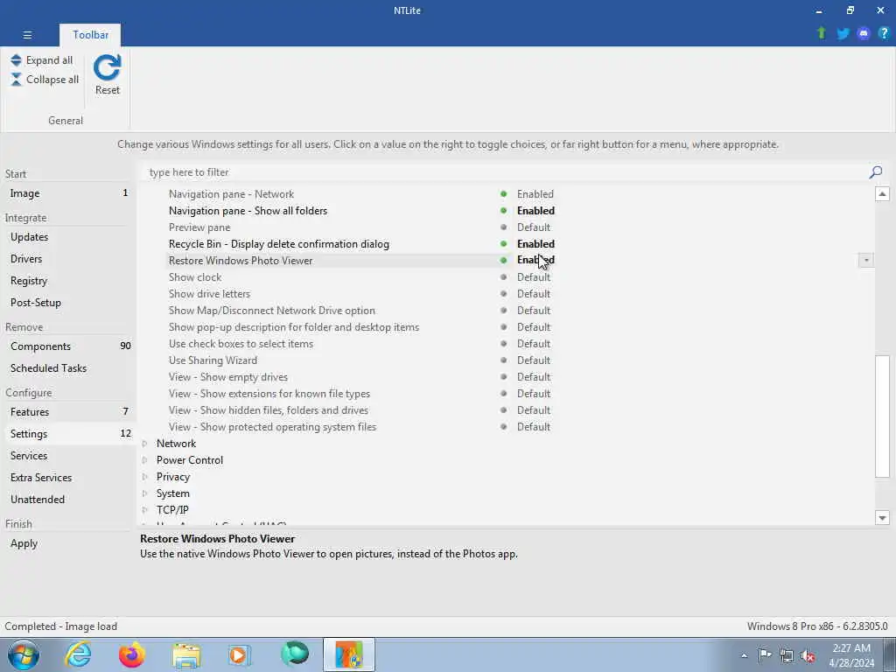Open the Registry page
Image resolution: width=896 pixels, height=672 pixels.
tap(68, 281)
